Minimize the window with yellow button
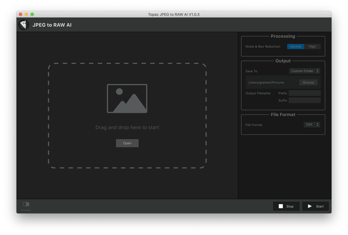The height and width of the screenshot is (235, 348). (x=26, y=14)
